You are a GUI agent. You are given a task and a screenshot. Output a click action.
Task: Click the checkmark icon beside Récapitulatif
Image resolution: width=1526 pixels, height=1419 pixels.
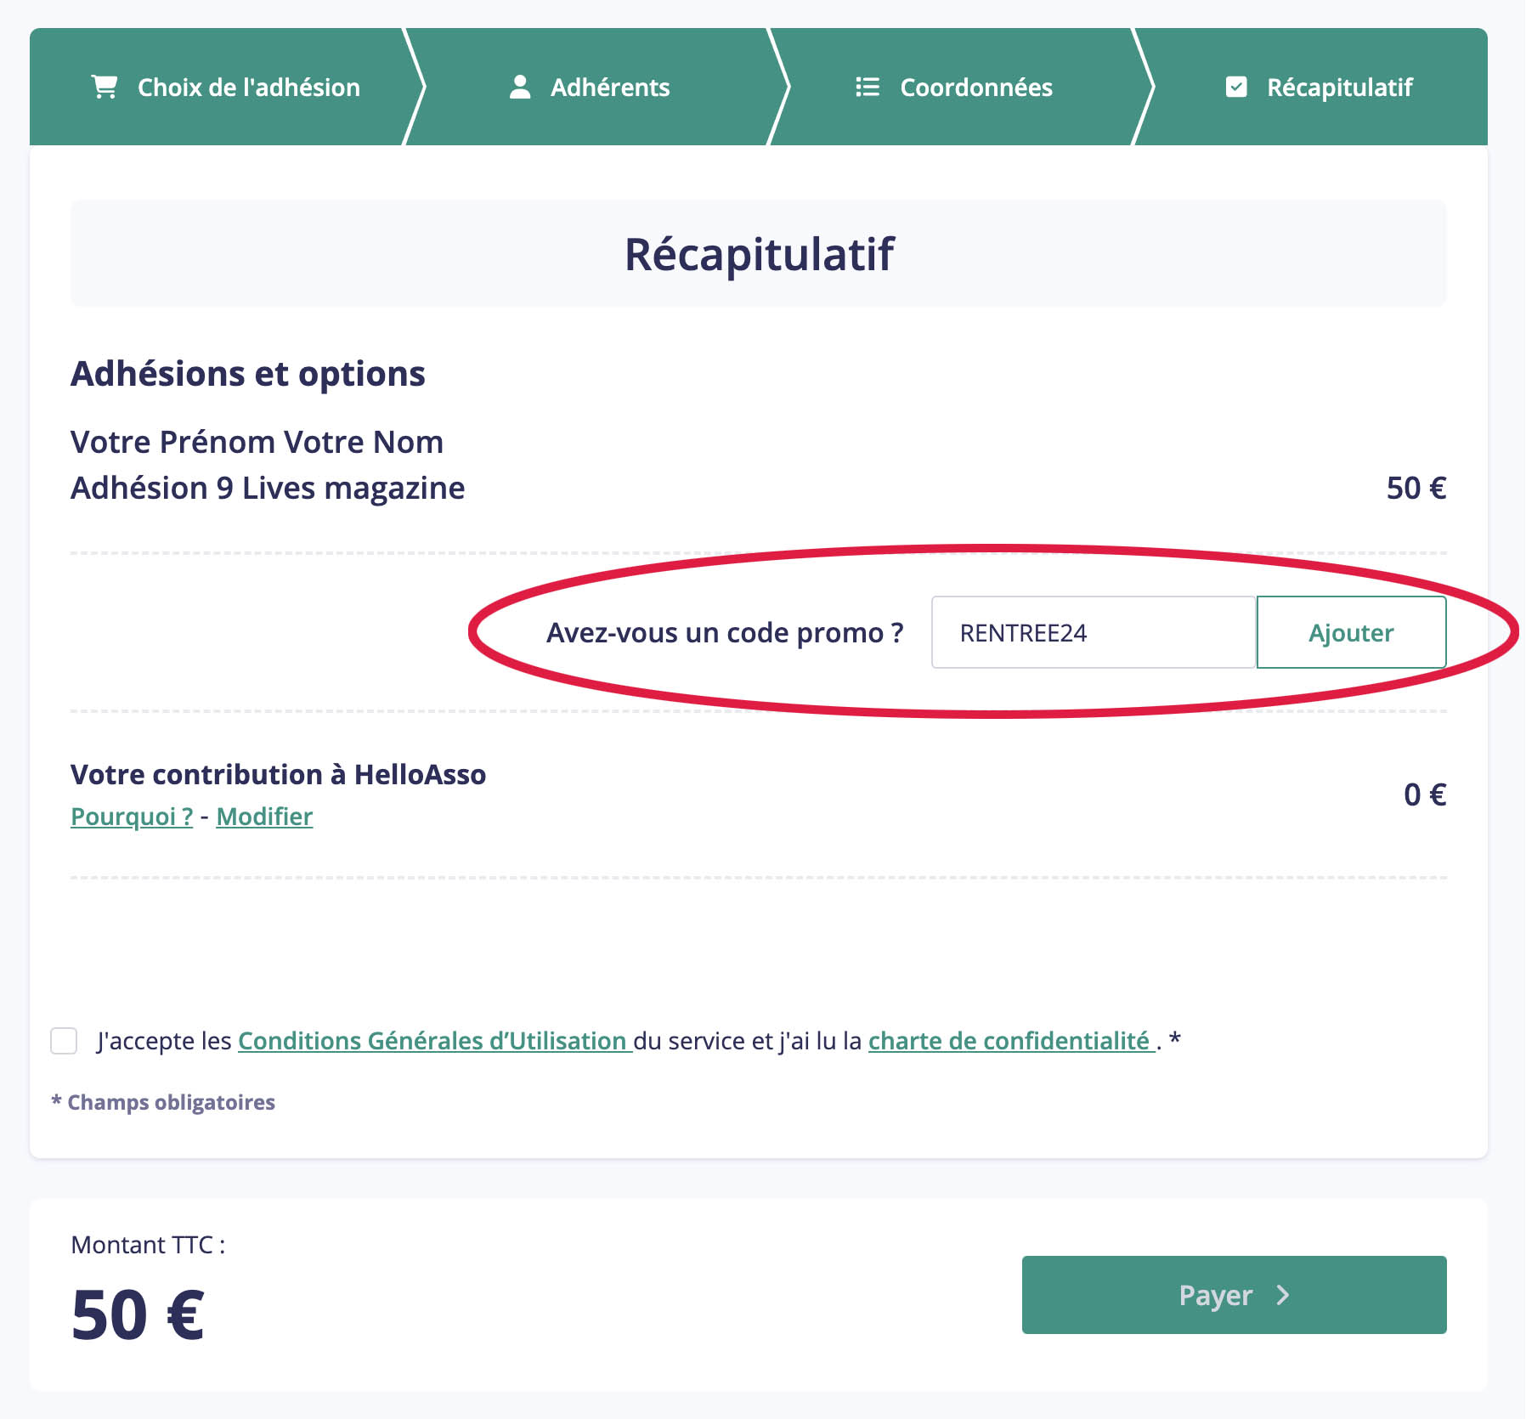click(x=1236, y=87)
